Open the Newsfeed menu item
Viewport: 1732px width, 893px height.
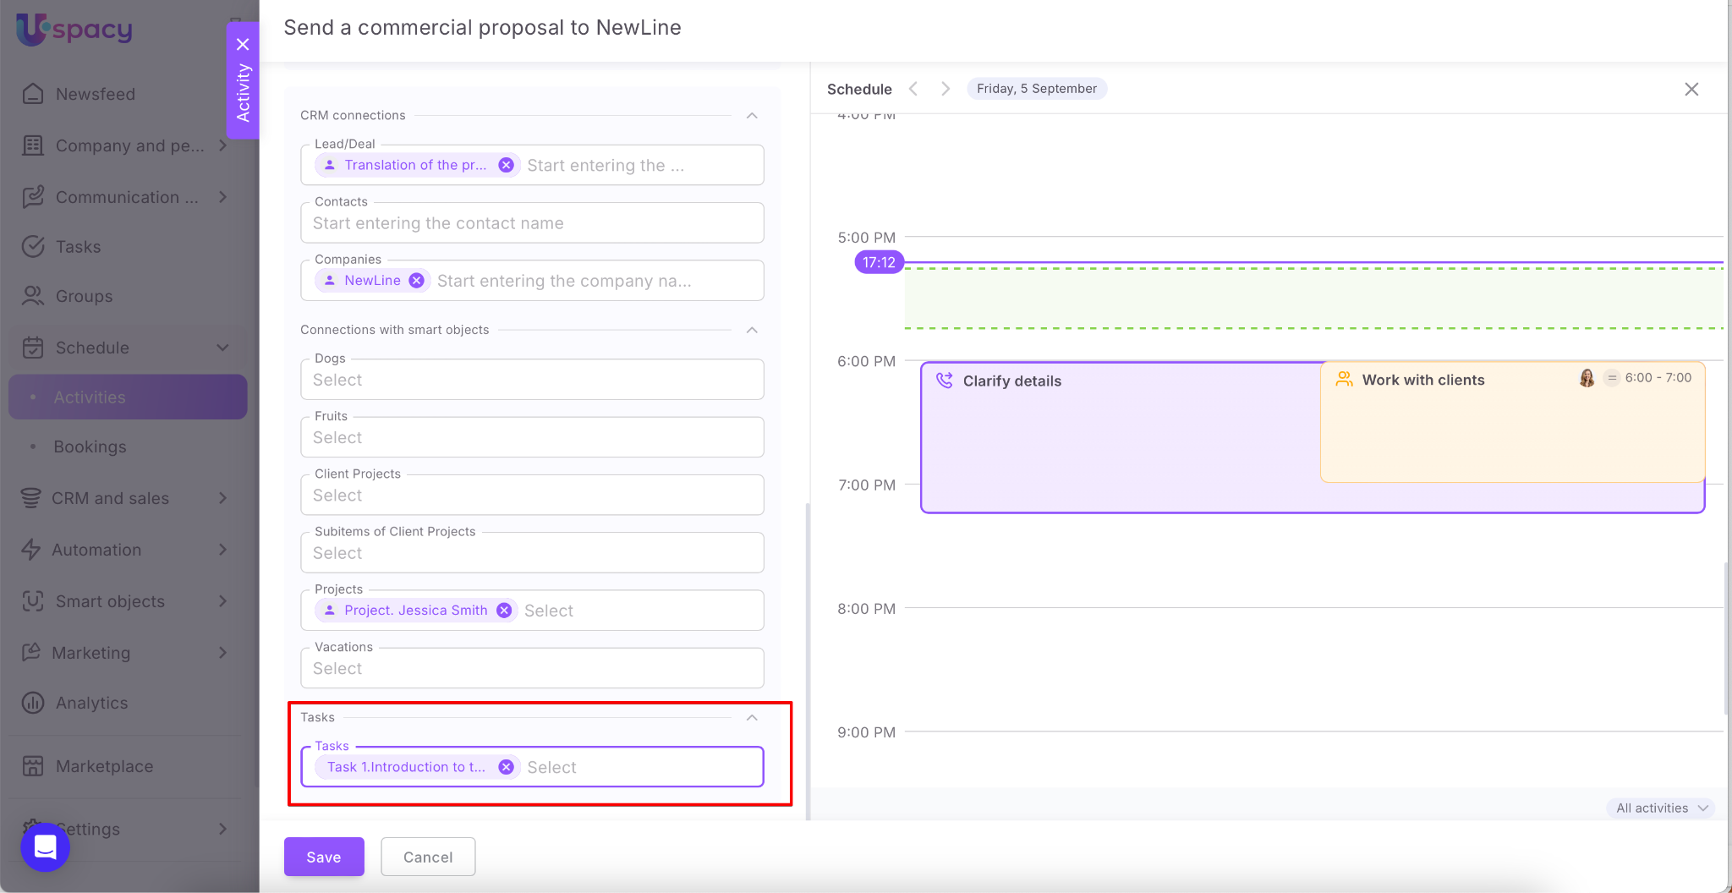(x=95, y=94)
